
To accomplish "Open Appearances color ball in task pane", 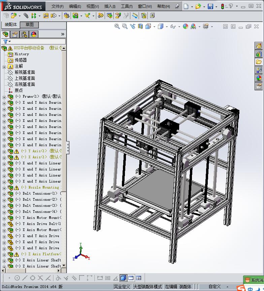I will point(259,78).
